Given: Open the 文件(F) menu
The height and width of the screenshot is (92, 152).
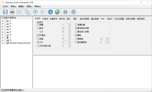Looking at the screenshot, I should 5,7.
